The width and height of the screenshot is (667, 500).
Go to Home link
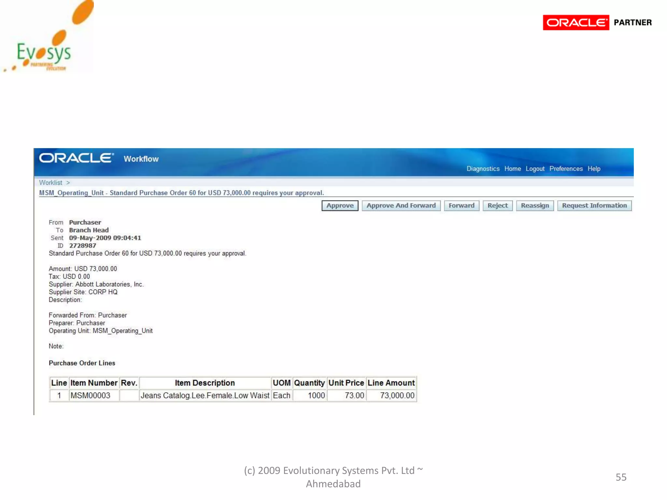coord(512,169)
